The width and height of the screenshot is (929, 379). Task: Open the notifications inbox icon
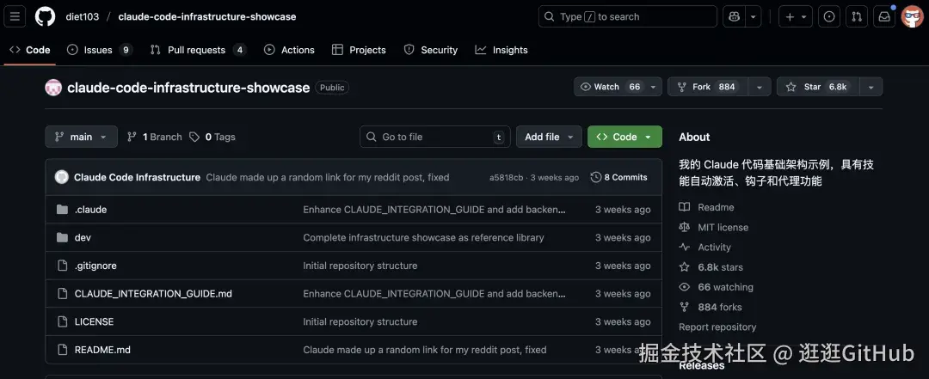[x=884, y=16]
